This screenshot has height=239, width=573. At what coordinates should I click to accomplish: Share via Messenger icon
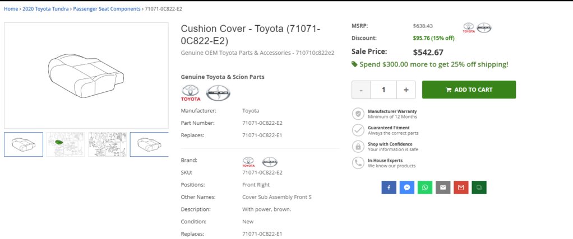(x=407, y=188)
